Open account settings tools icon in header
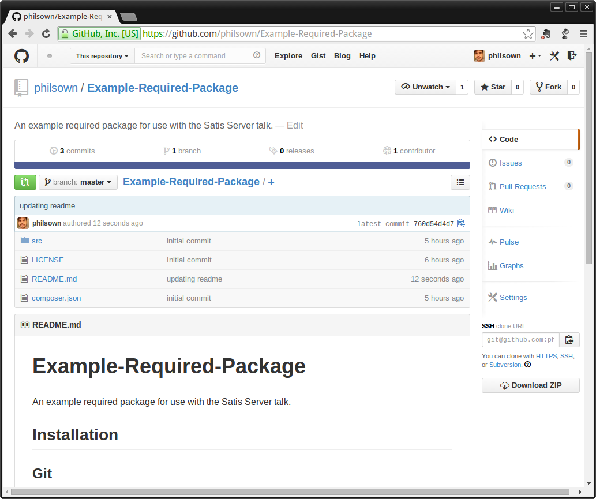 [x=554, y=56]
